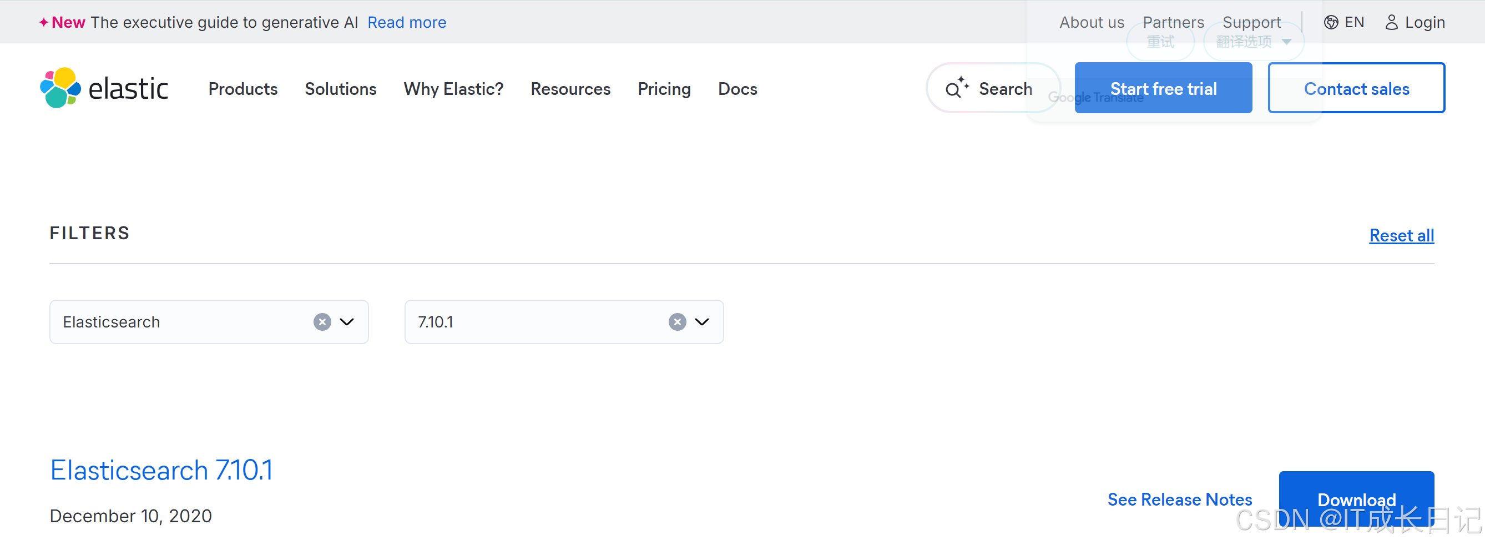Click the Elastic logo
Viewport: 1485px width, 545px height.
[103, 88]
